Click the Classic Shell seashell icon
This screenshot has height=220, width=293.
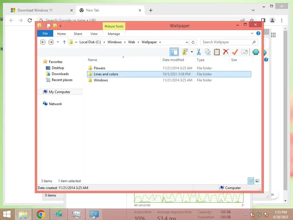coord(256,52)
